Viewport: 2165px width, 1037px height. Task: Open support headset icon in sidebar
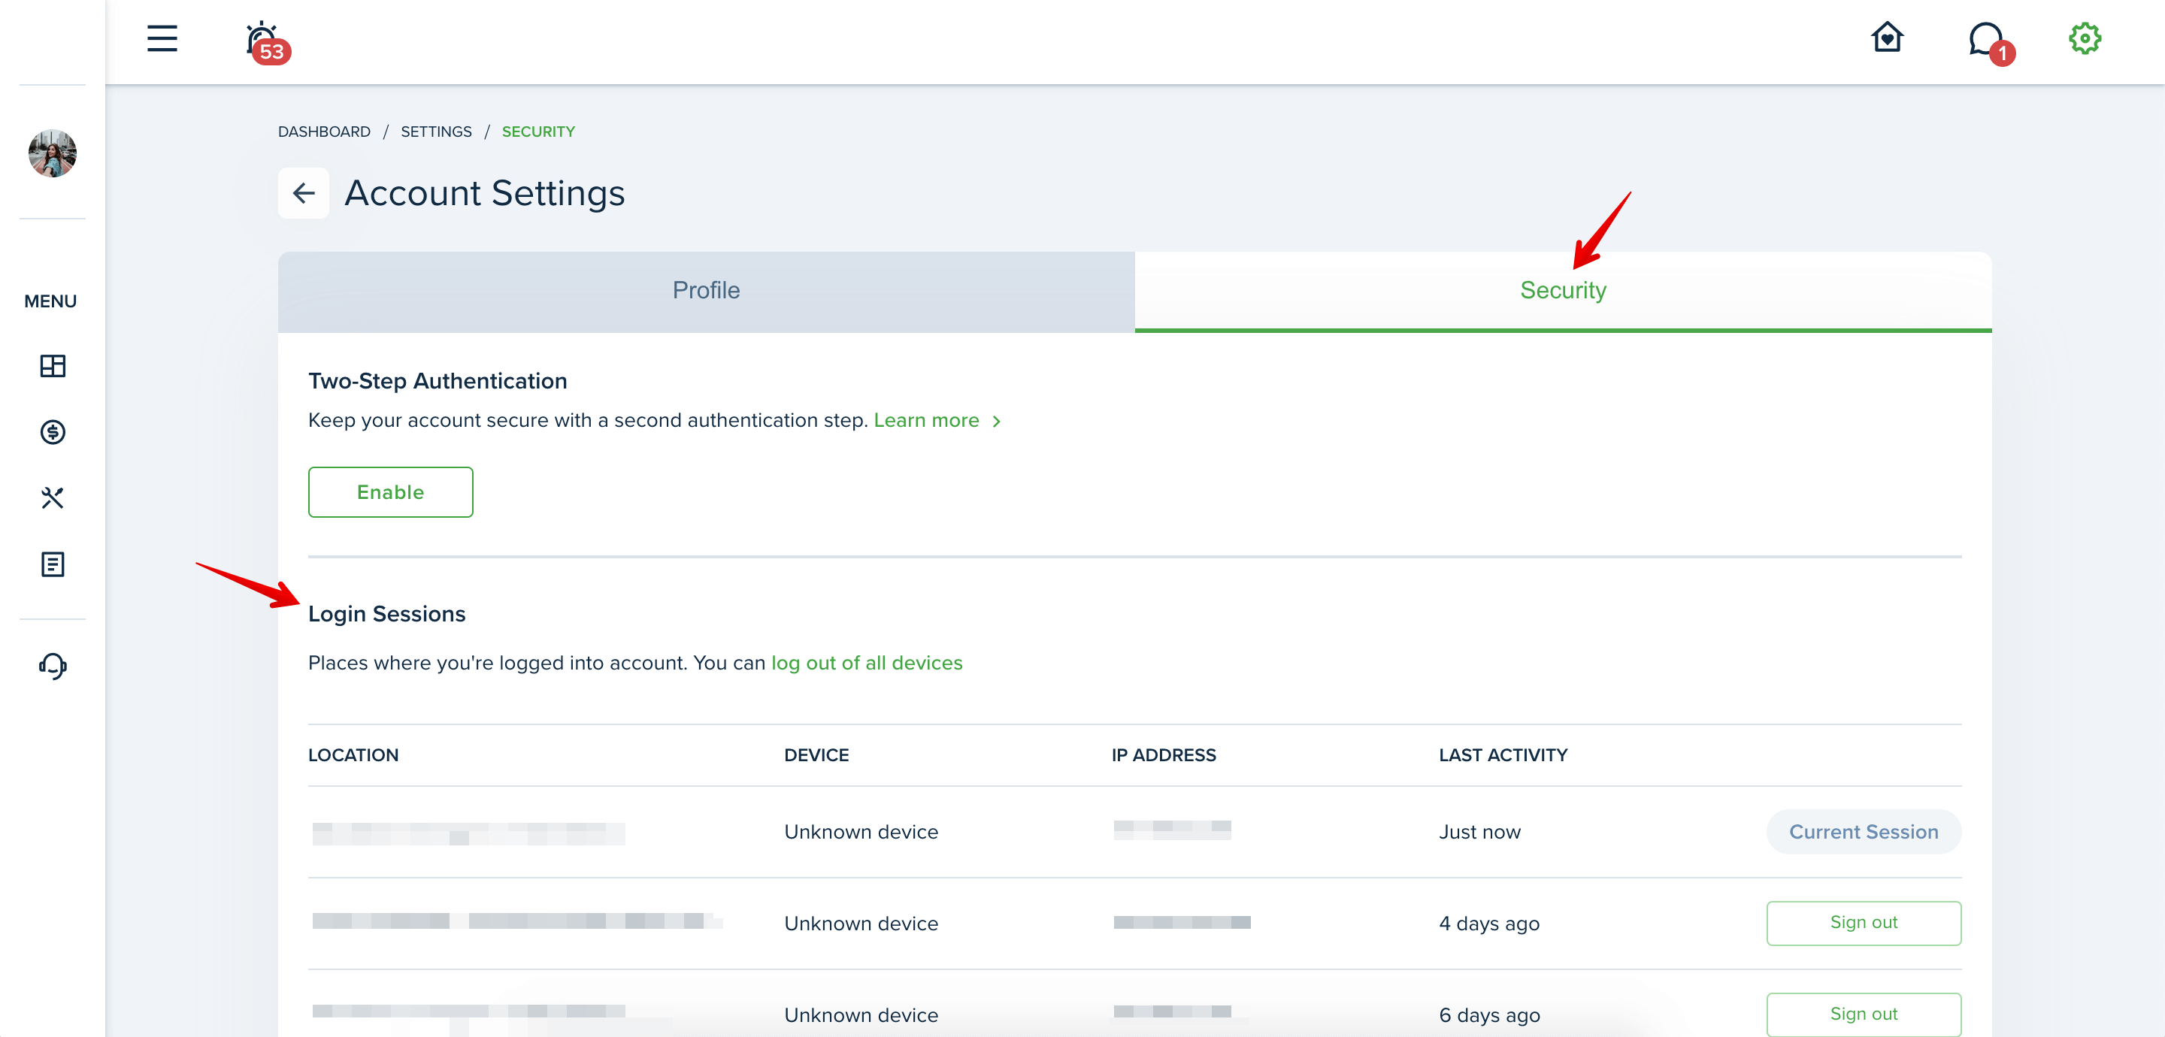52,666
